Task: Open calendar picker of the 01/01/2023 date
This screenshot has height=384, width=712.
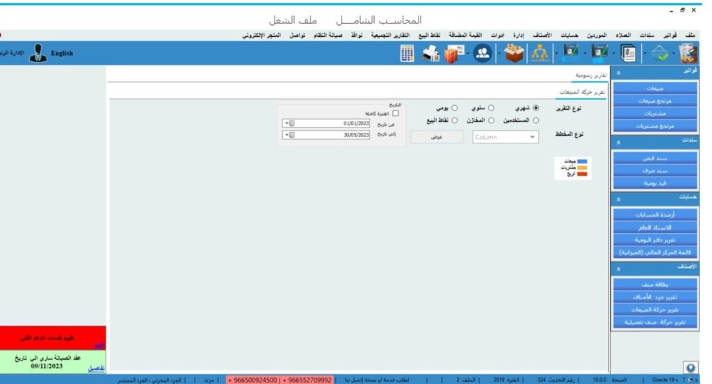Action: click(289, 123)
